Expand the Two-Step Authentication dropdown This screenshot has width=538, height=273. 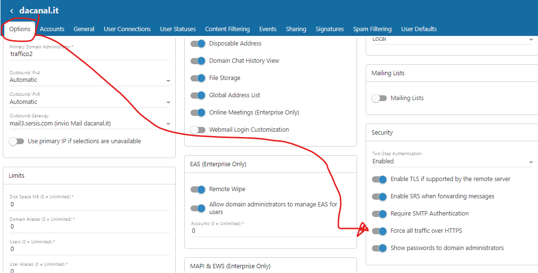(452, 161)
